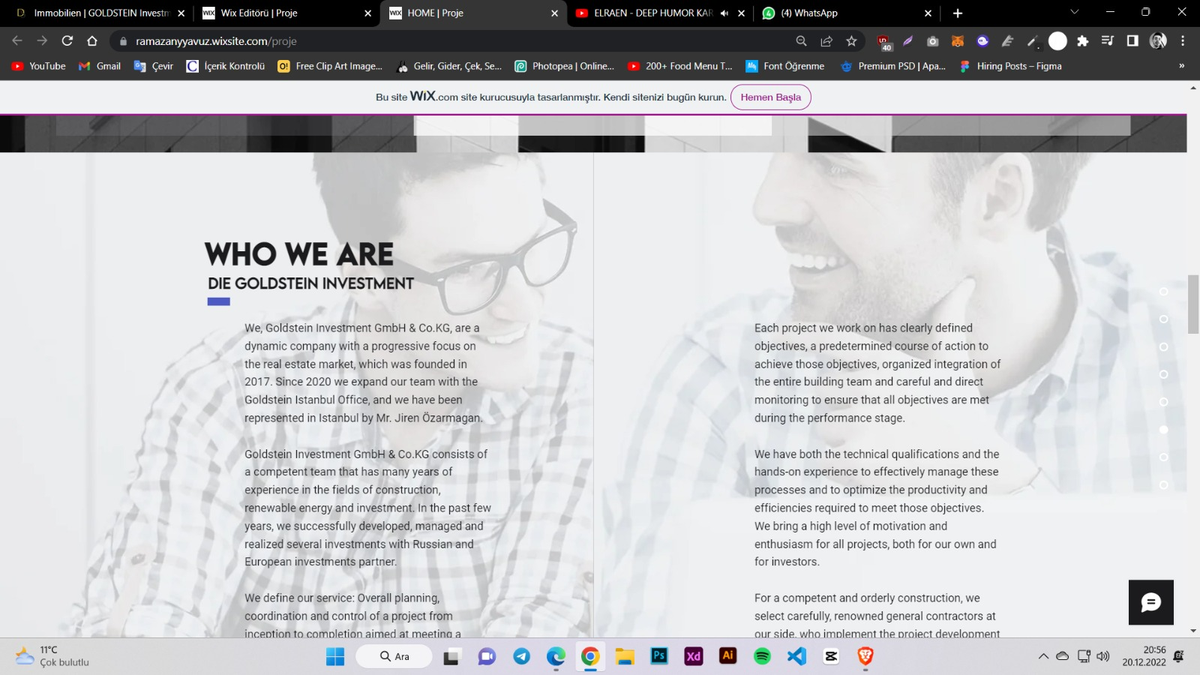Select the second page section dot

pos(1164,319)
